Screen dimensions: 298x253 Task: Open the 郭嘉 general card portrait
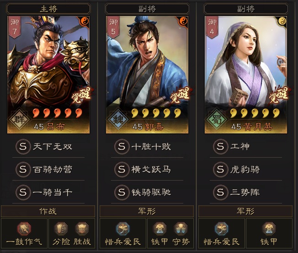147,75
